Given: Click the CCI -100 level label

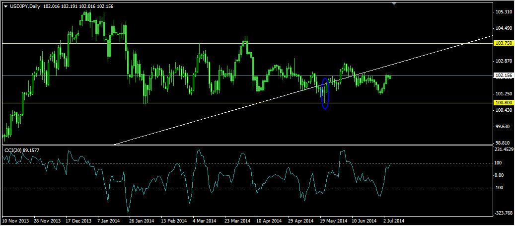Looking at the screenshot, I should pos(499,188).
